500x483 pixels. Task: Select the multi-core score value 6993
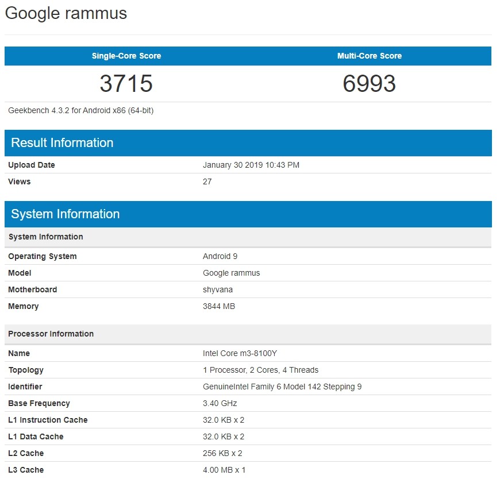pyautogui.click(x=370, y=84)
